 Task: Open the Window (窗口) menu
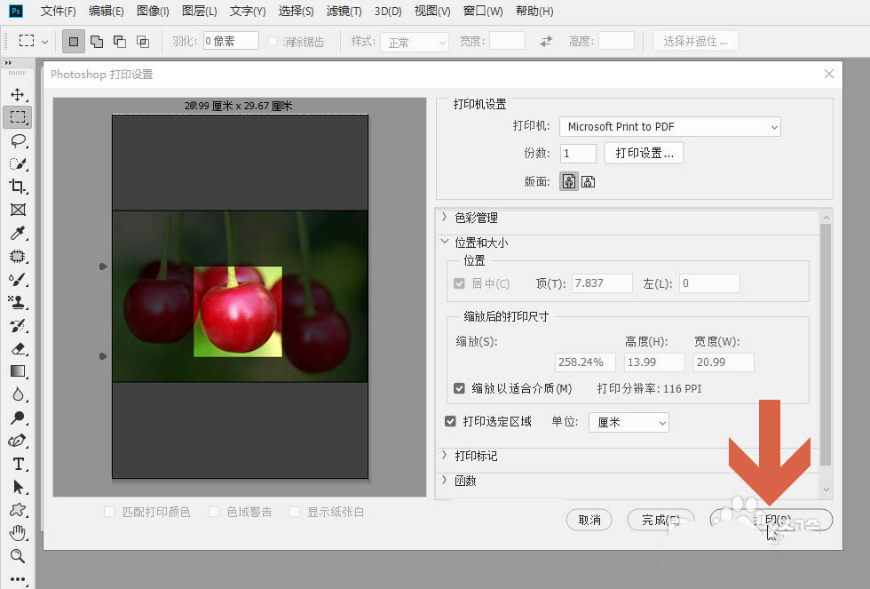(483, 11)
